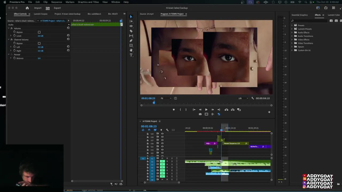
Task: Select the Razor tool in the toolbar
Action: point(131,31)
